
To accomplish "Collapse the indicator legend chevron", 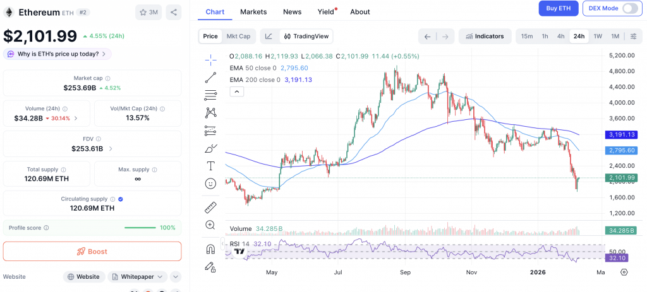I will point(237,91).
